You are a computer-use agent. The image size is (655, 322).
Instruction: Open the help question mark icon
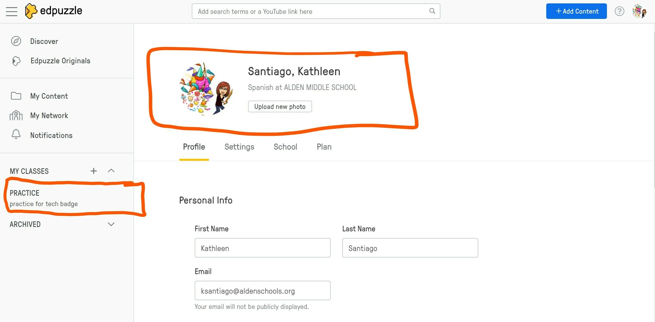619,11
